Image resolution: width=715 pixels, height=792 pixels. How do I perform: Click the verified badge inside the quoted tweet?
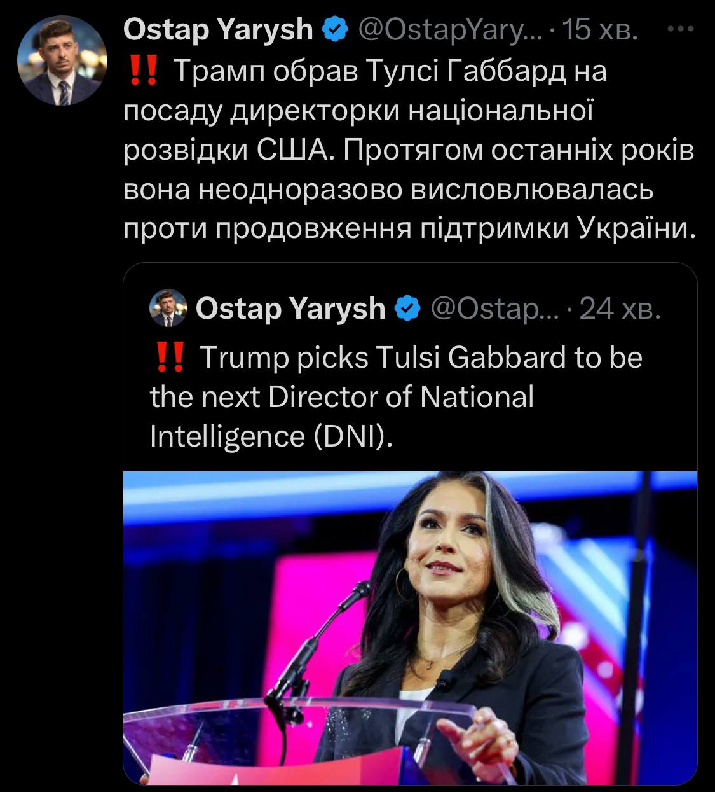tap(407, 309)
